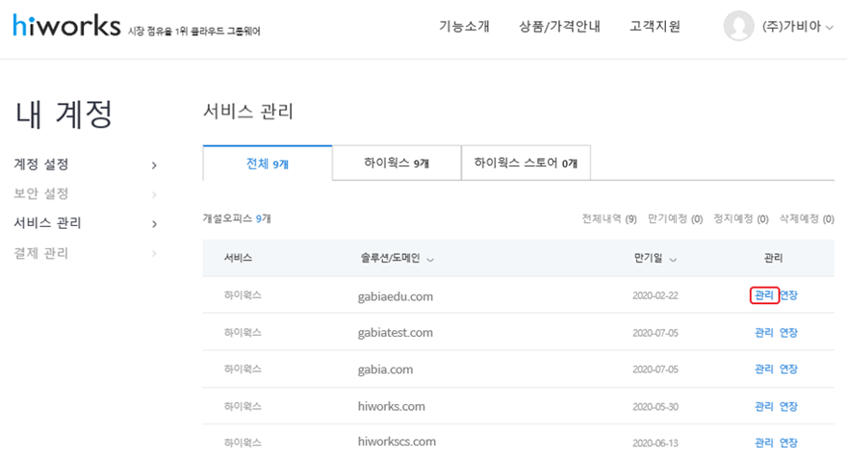Open the 상품/가격안내 menu
847x460 pixels.
559,26
